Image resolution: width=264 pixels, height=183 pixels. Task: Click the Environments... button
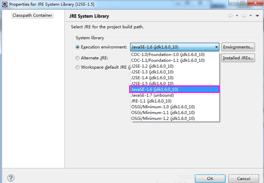point(238,47)
